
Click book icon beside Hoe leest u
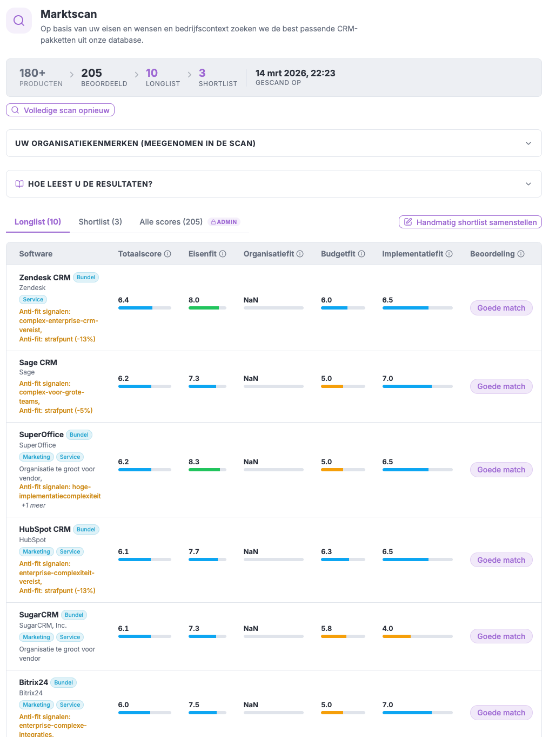pyautogui.click(x=19, y=184)
